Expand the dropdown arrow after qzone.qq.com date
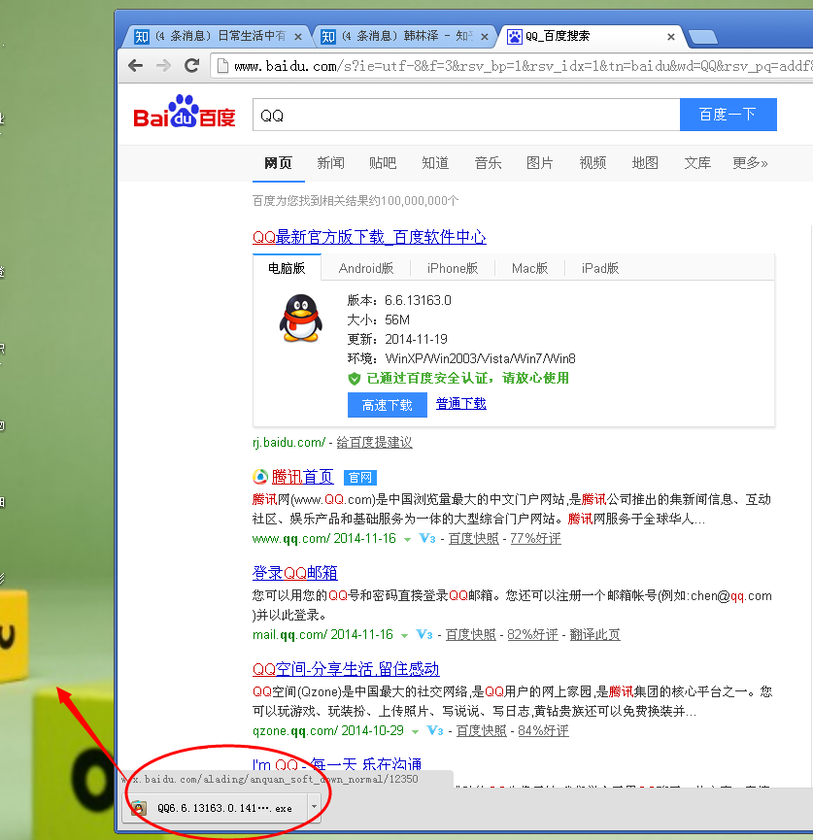The image size is (813, 840). click(x=416, y=732)
